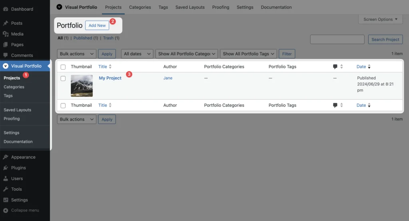Open Saved Layouts in sidebar submenu
The image size is (409, 221).
pos(17,110)
